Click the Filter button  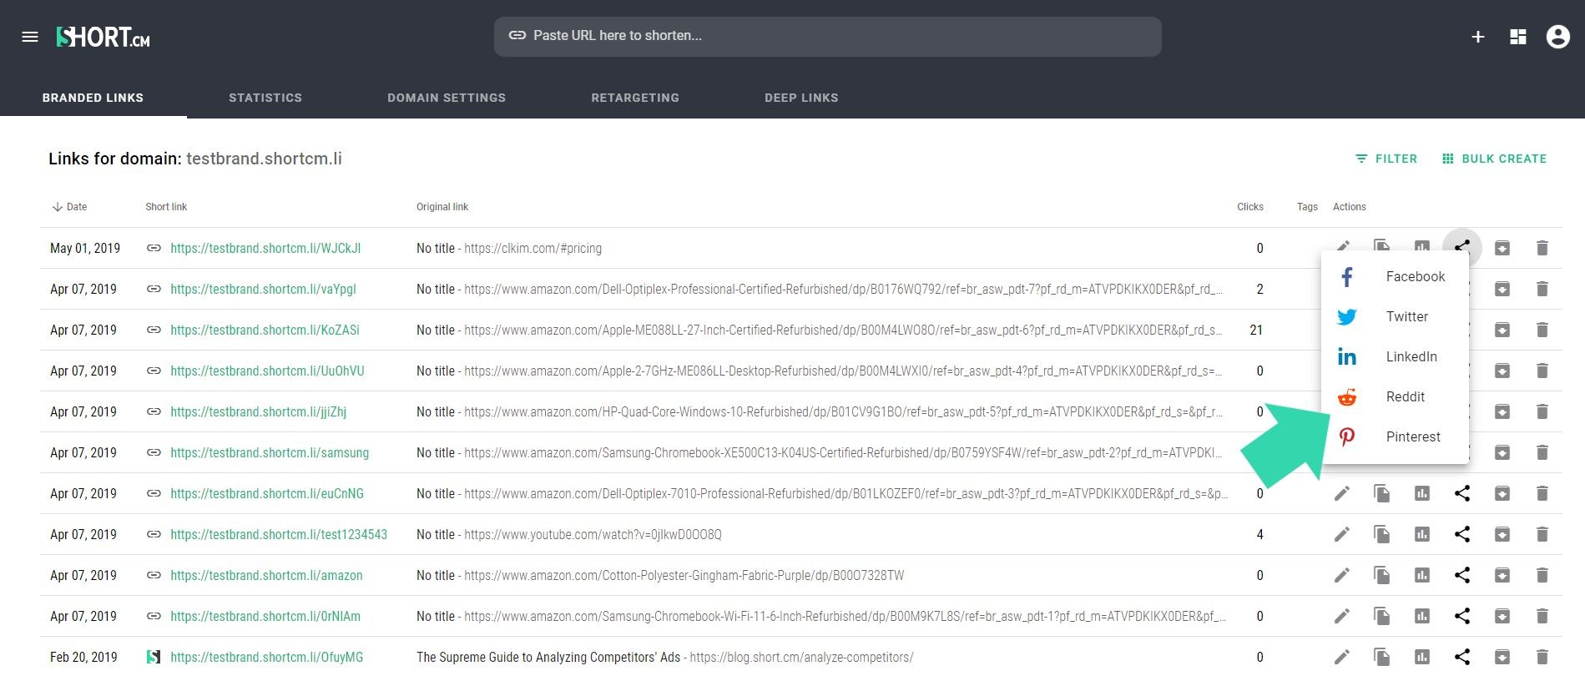point(1386,159)
